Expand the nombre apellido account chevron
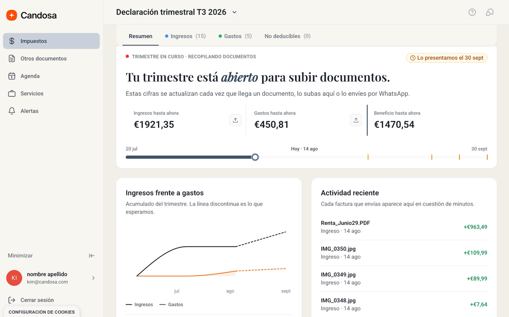This screenshot has height=317, width=509. tap(93, 278)
